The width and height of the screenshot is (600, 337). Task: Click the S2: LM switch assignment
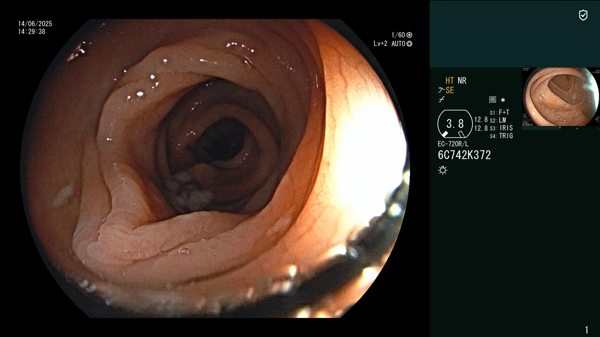coord(498,120)
